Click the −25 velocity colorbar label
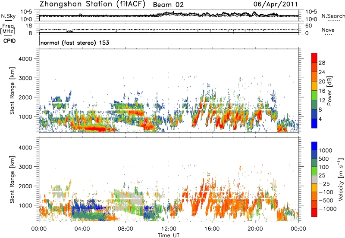345x238 pixels. tap(324, 184)
